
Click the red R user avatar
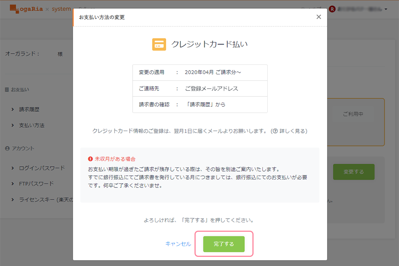332,9
